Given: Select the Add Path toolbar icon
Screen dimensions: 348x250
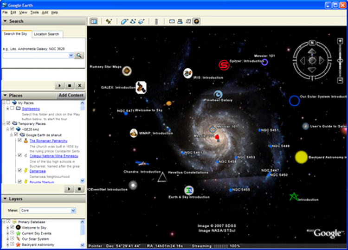Looking at the screenshot, I should pos(133,21).
